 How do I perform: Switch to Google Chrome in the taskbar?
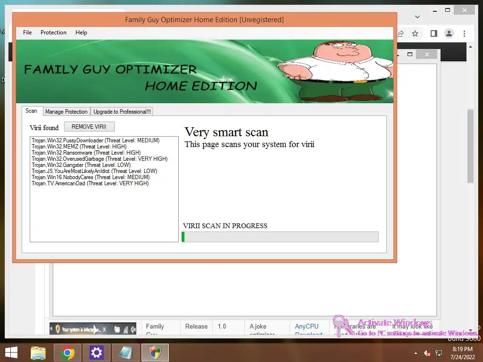pos(67,353)
